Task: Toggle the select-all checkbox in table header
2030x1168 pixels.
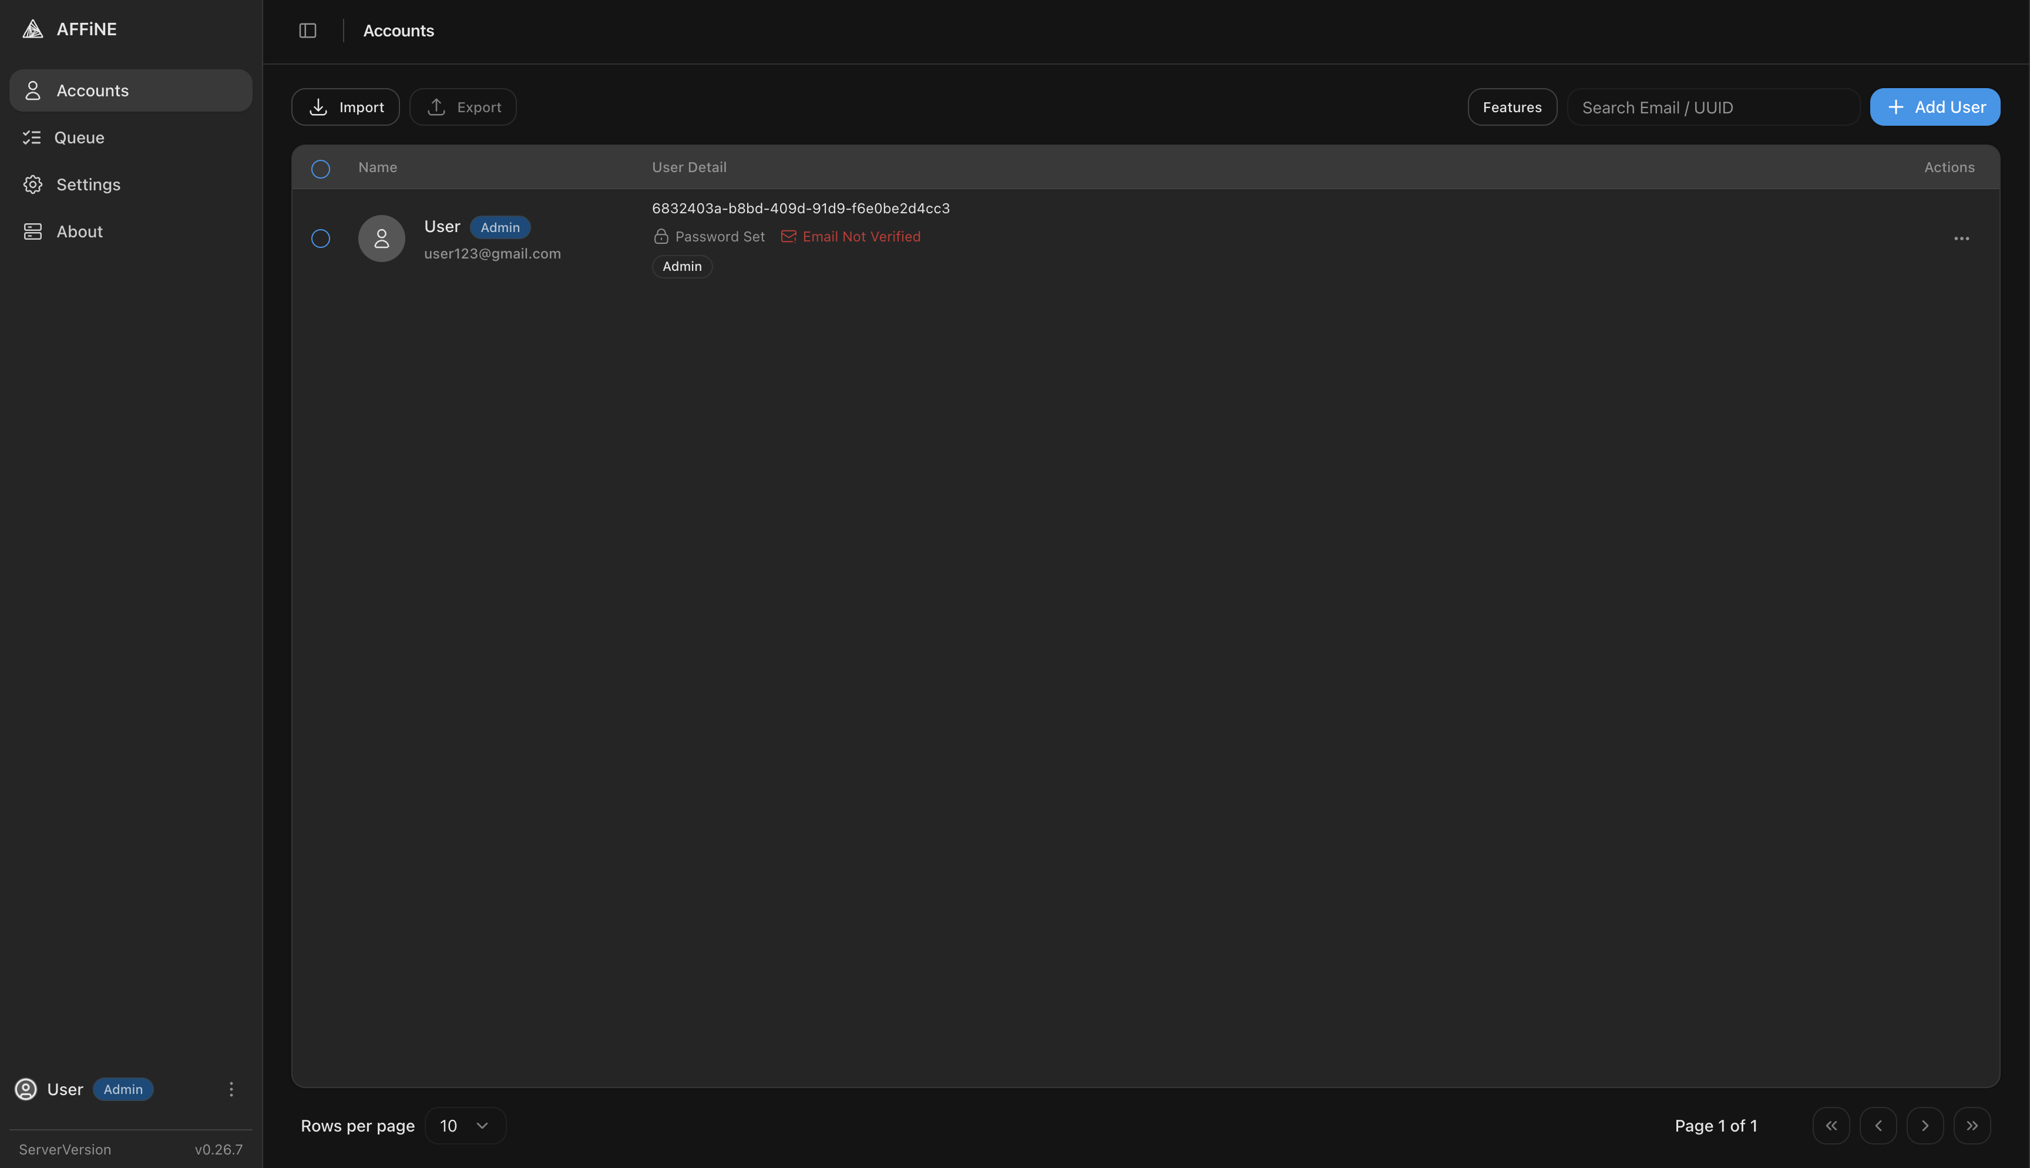Action: point(321,169)
